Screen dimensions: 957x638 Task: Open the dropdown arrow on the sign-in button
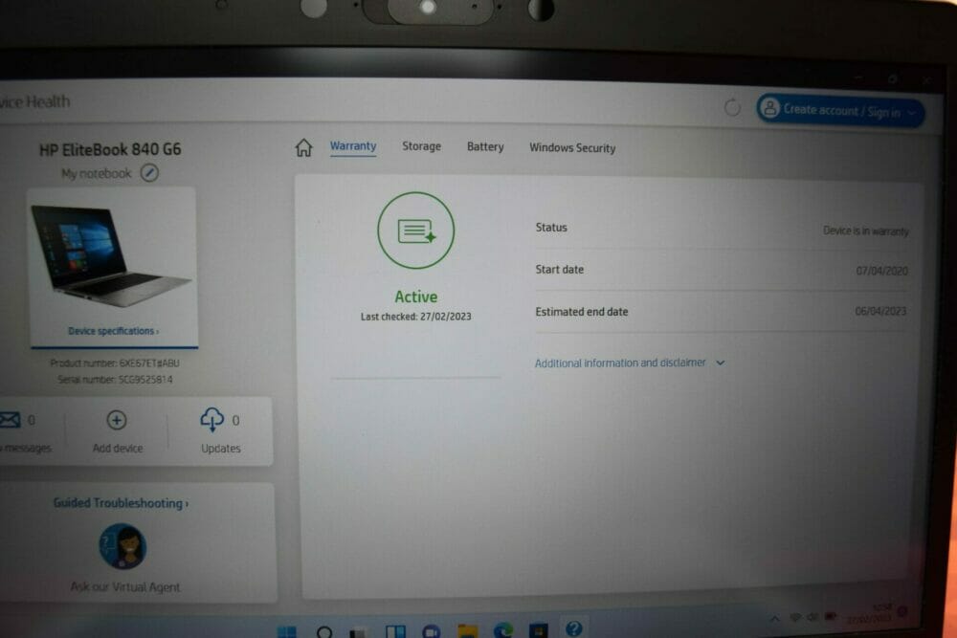911,113
